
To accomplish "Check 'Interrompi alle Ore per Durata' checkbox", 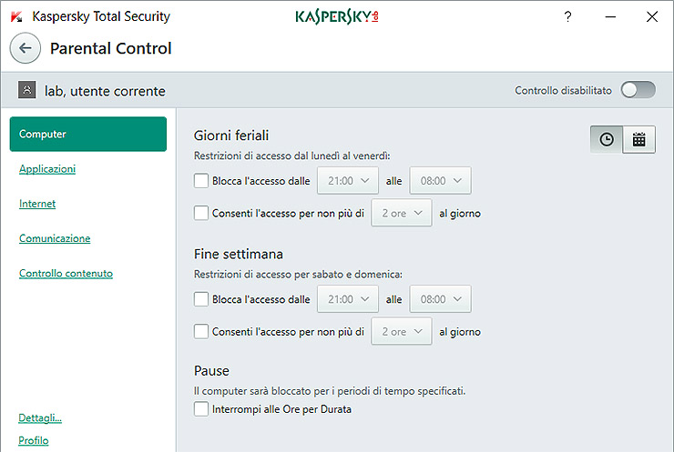I will click(201, 409).
